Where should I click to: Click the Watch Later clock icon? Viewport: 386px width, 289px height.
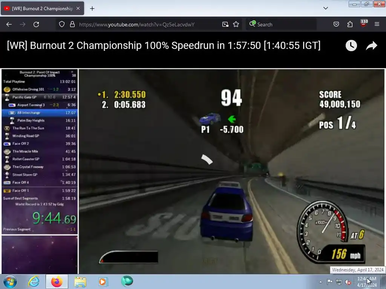tap(351, 46)
